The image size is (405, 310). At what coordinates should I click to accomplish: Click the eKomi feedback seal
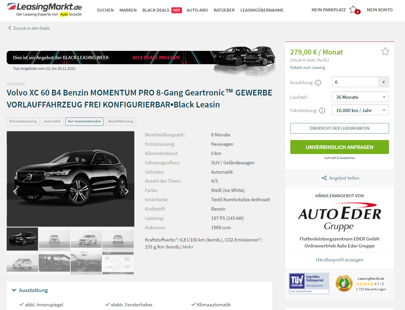pyautogui.click(x=344, y=284)
